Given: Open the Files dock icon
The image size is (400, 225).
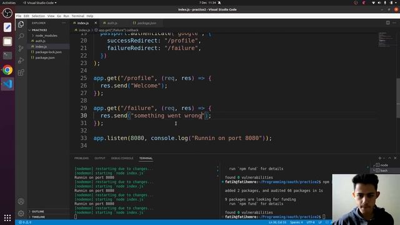Looking at the screenshot, I should pos(7,41).
